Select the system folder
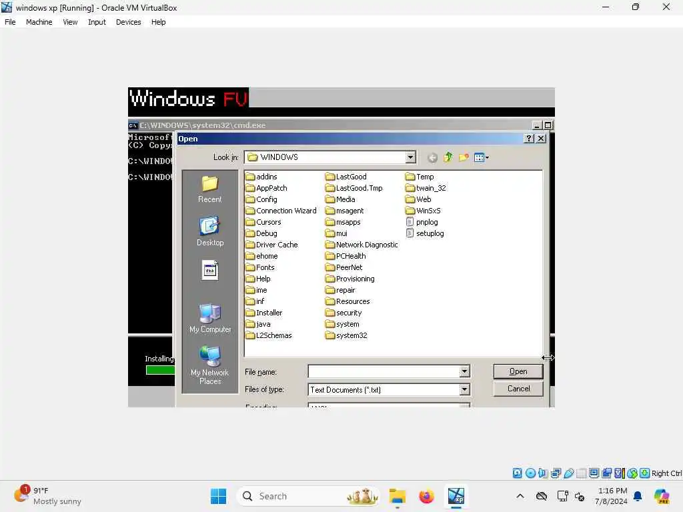683x512 pixels. point(342,324)
